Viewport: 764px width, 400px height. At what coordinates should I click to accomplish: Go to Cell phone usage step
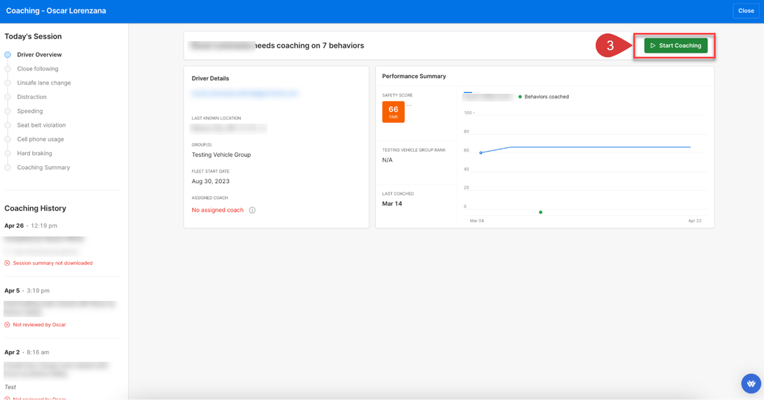41,139
